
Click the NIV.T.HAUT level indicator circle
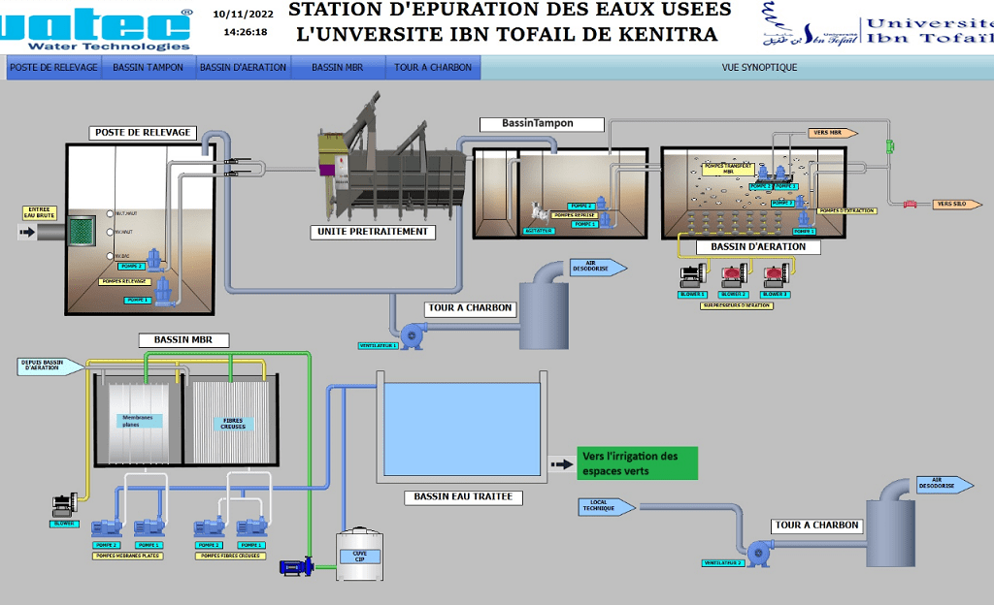[x=110, y=214]
